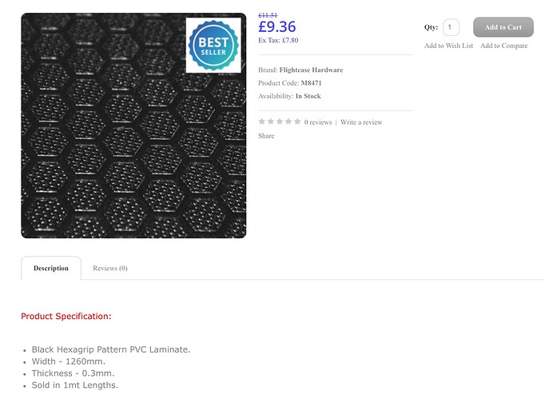Click the fifth rating star
The image size is (545, 399).
point(297,122)
